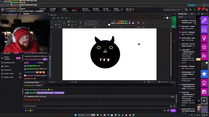Click the add-user quick action tile

point(204,56)
